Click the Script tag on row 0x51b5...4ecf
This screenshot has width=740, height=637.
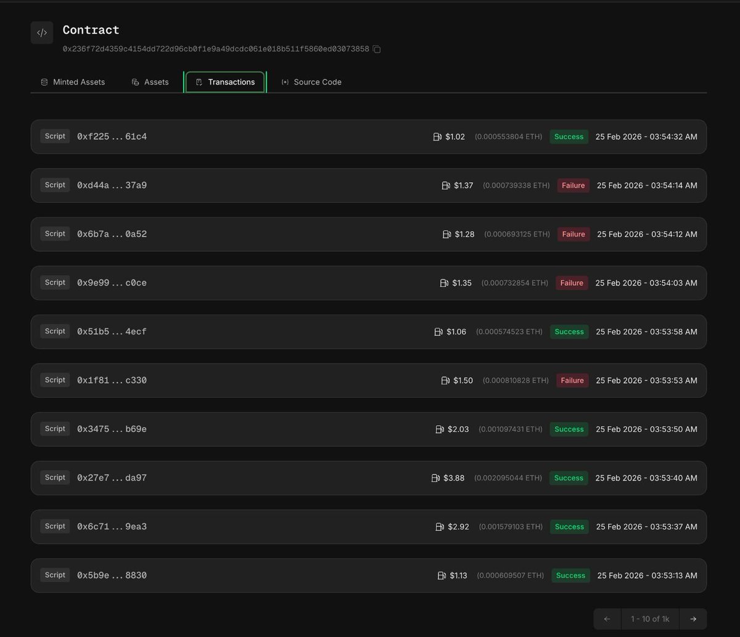[x=55, y=331]
